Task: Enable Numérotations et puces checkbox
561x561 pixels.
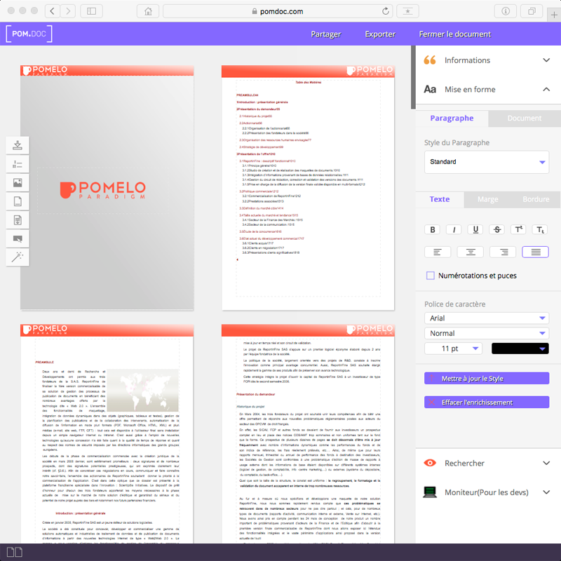Action: point(431,276)
